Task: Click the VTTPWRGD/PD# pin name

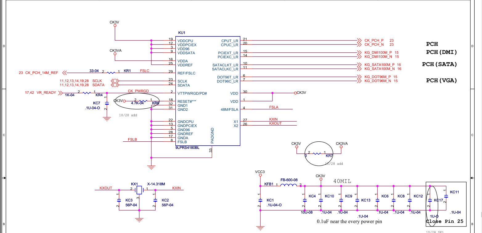Action: [x=192, y=93]
